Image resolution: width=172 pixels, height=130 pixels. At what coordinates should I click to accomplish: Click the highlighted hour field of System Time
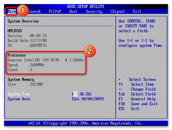(76, 94)
